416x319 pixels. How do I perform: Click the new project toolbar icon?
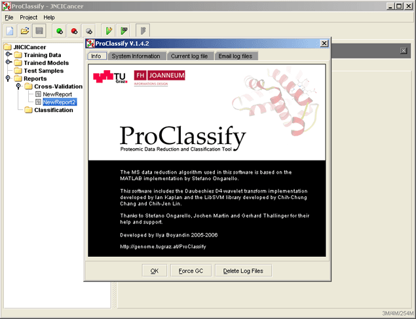point(10,31)
